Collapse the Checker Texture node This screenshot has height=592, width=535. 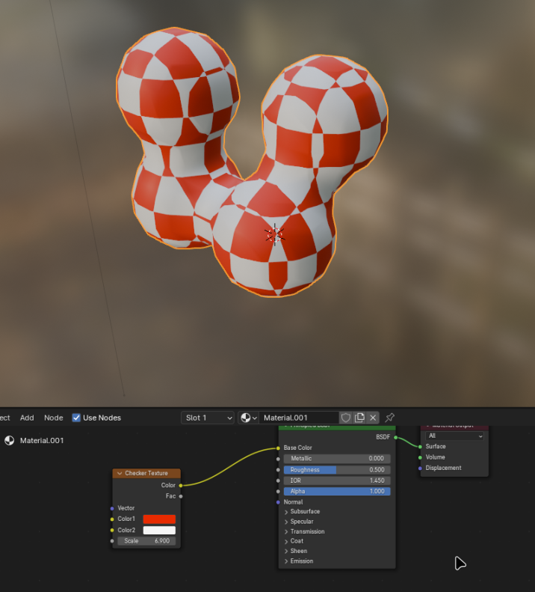(120, 473)
